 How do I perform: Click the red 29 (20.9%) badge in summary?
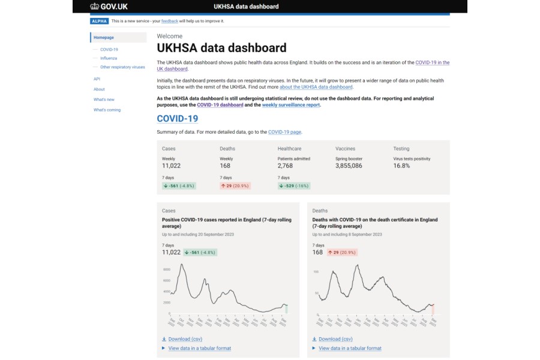pyautogui.click(x=235, y=185)
